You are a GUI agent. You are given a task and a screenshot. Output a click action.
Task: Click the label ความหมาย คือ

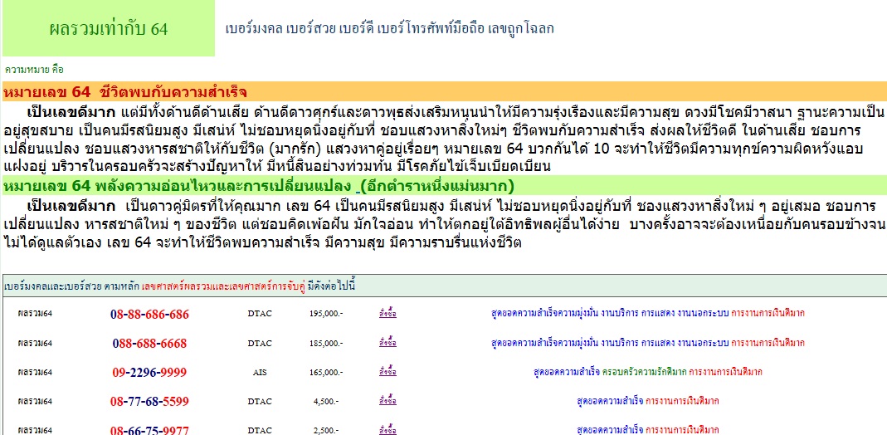click(x=34, y=70)
